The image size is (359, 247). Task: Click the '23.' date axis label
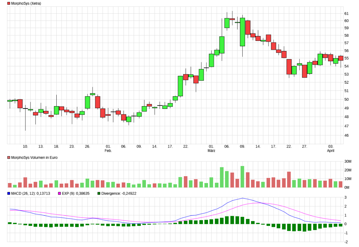72,146
